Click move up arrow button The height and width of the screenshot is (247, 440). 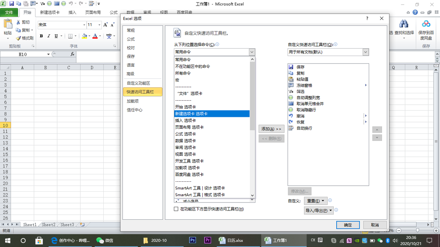tap(377, 129)
